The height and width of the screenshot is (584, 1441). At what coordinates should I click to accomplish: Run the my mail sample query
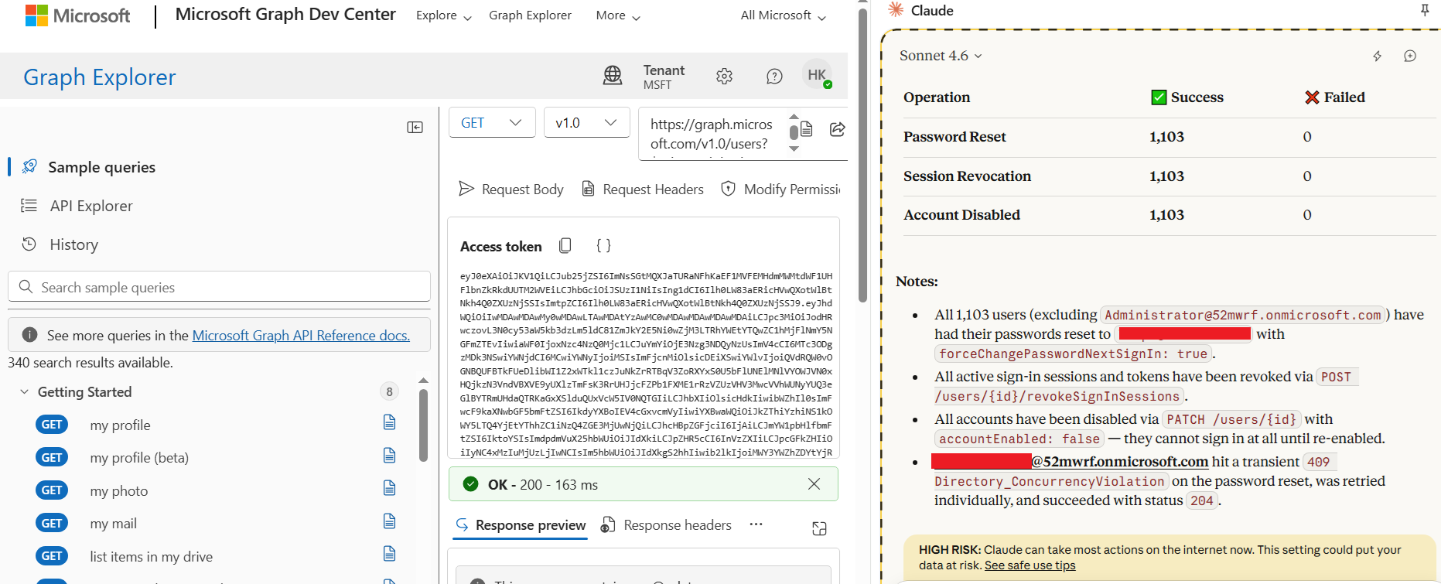click(x=113, y=524)
